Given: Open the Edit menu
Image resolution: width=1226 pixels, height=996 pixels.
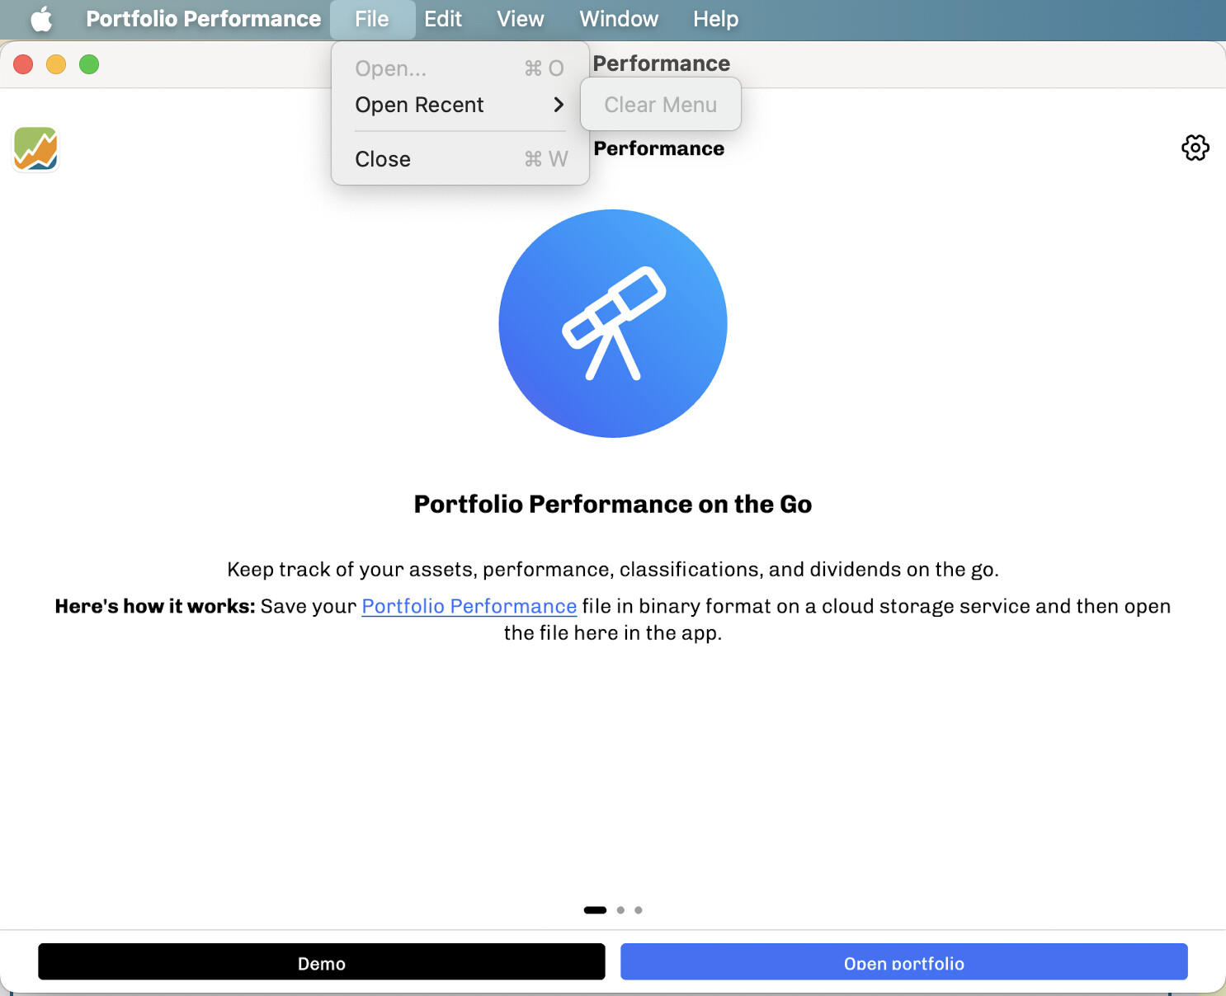Looking at the screenshot, I should click(x=443, y=19).
